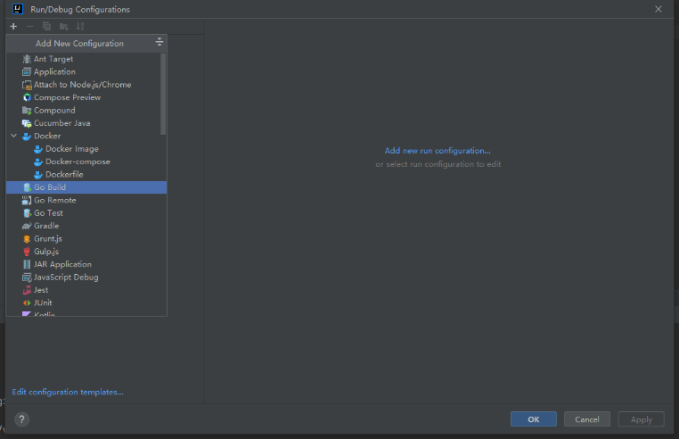Image resolution: width=679 pixels, height=439 pixels.
Task: Click the Add New Configuration plus icon
Action: (13, 27)
